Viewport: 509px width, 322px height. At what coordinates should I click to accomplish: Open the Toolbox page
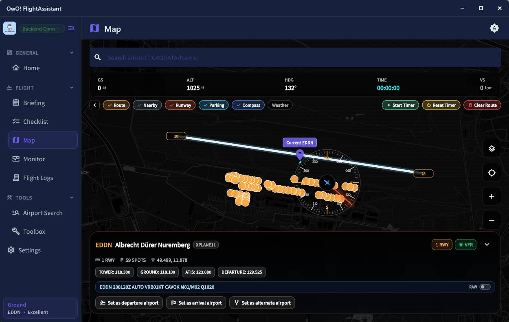[43, 232]
